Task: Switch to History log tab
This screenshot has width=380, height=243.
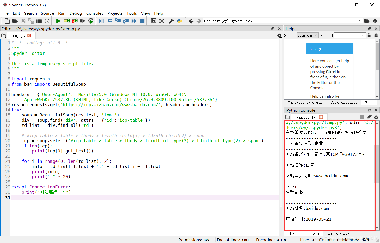Action: [x=338, y=233]
